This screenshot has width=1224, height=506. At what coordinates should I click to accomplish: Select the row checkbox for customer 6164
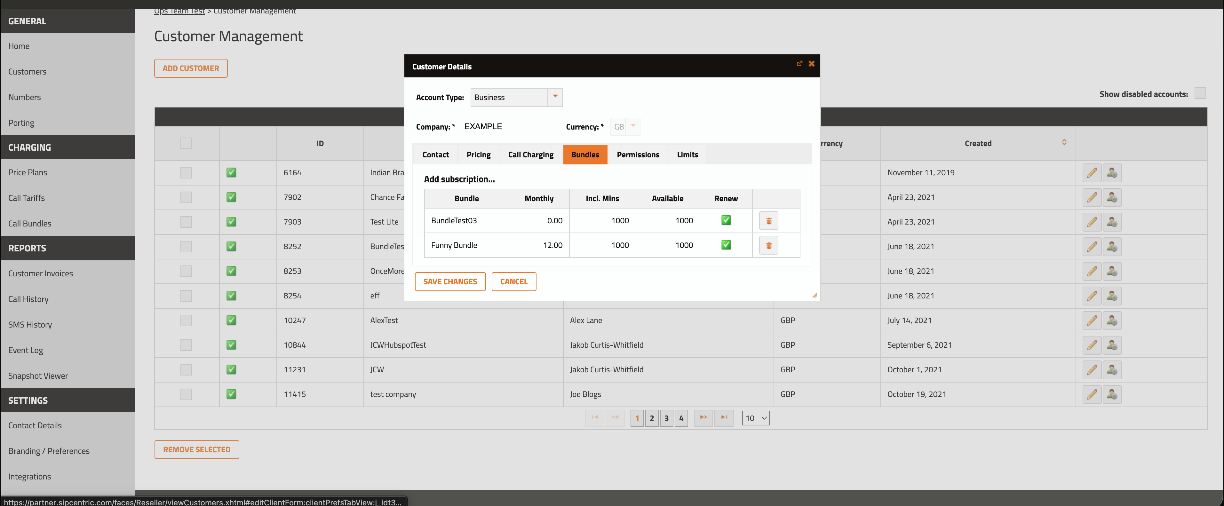point(186,172)
